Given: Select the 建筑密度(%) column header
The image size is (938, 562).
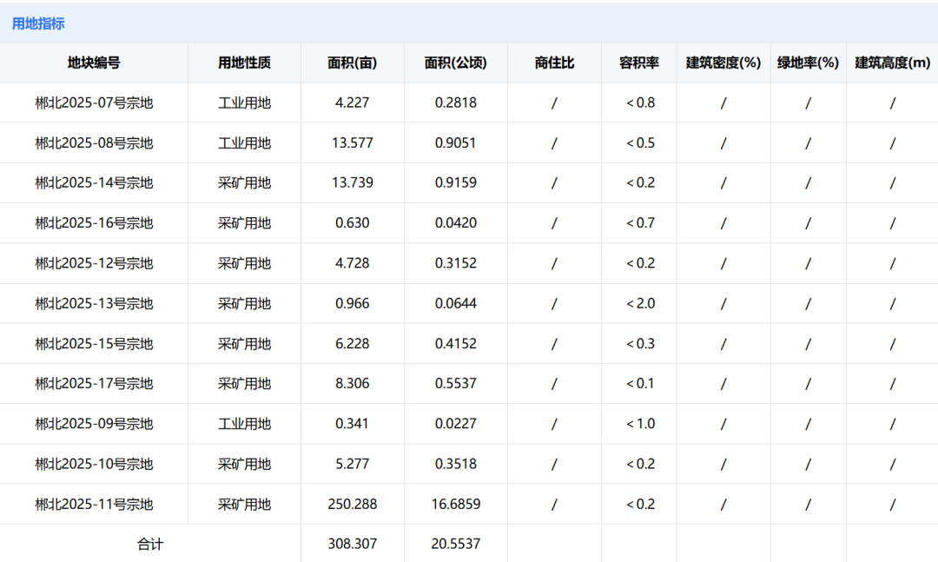Looking at the screenshot, I should [x=723, y=63].
